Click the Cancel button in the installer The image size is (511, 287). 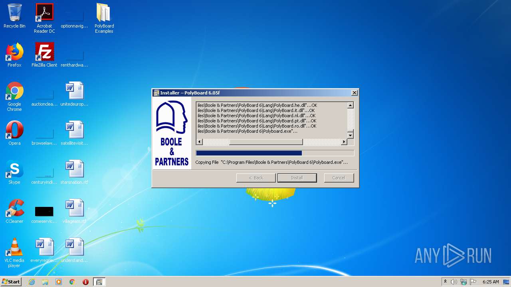point(339,178)
